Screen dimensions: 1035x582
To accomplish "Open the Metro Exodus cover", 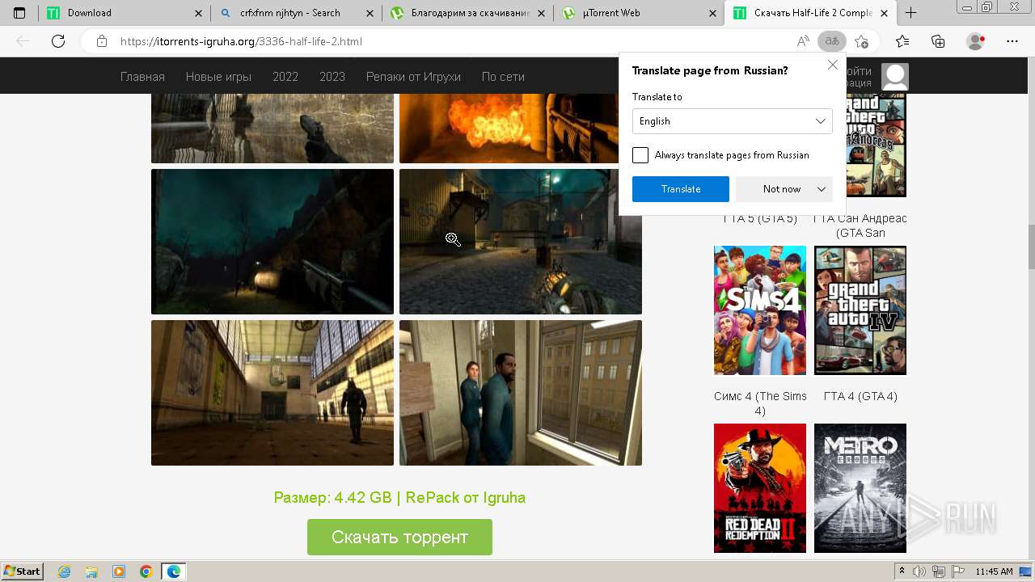I will coord(860,488).
